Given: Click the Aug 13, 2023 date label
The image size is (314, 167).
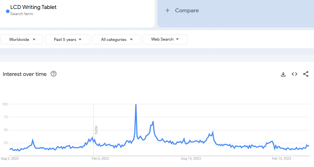Looking at the screenshot, I should 191,159.
